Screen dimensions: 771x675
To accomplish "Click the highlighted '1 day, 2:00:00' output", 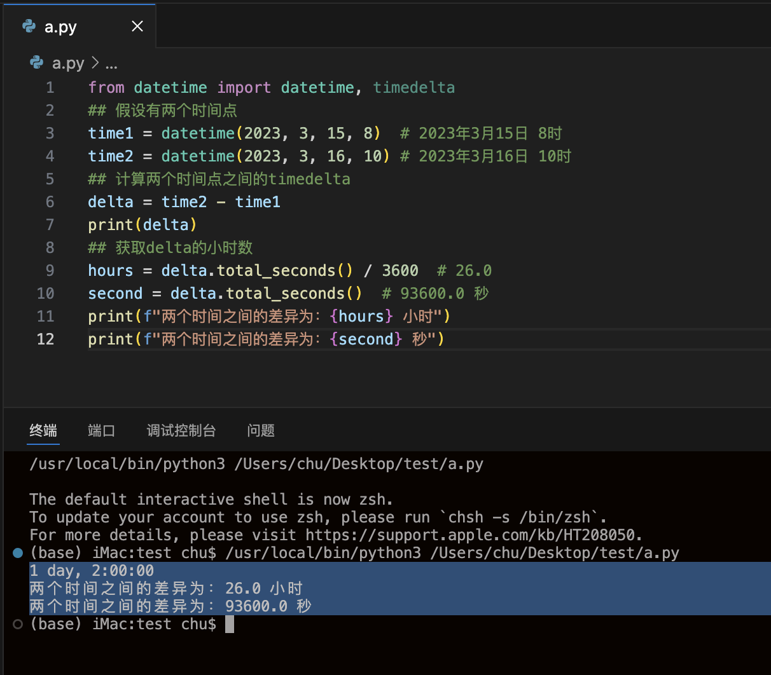I will pos(92,571).
